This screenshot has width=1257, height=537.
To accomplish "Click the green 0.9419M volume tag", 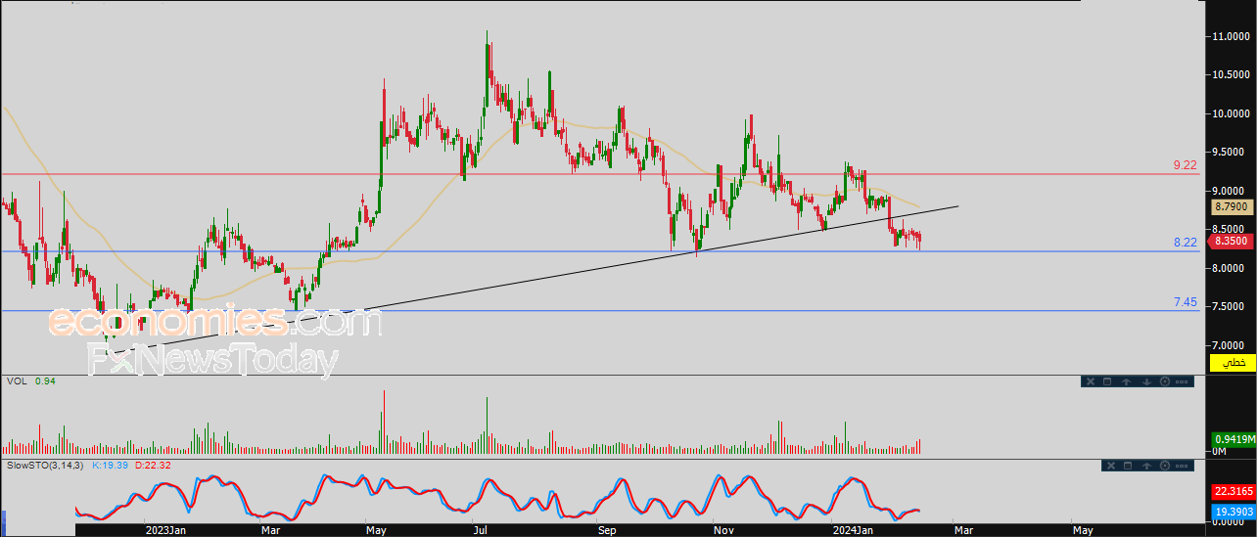I will tap(1234, 439).
